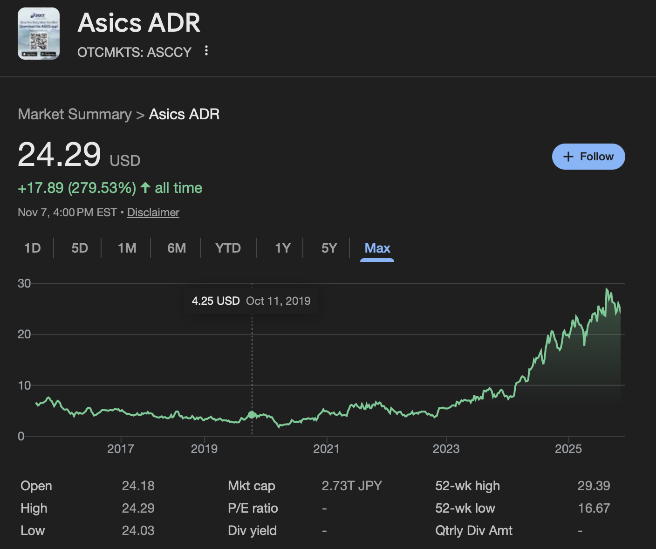Click the Market Summary breadcrumb
Image resolution: width=656 pixels, height=549 pixels.
tap(75, 114)
